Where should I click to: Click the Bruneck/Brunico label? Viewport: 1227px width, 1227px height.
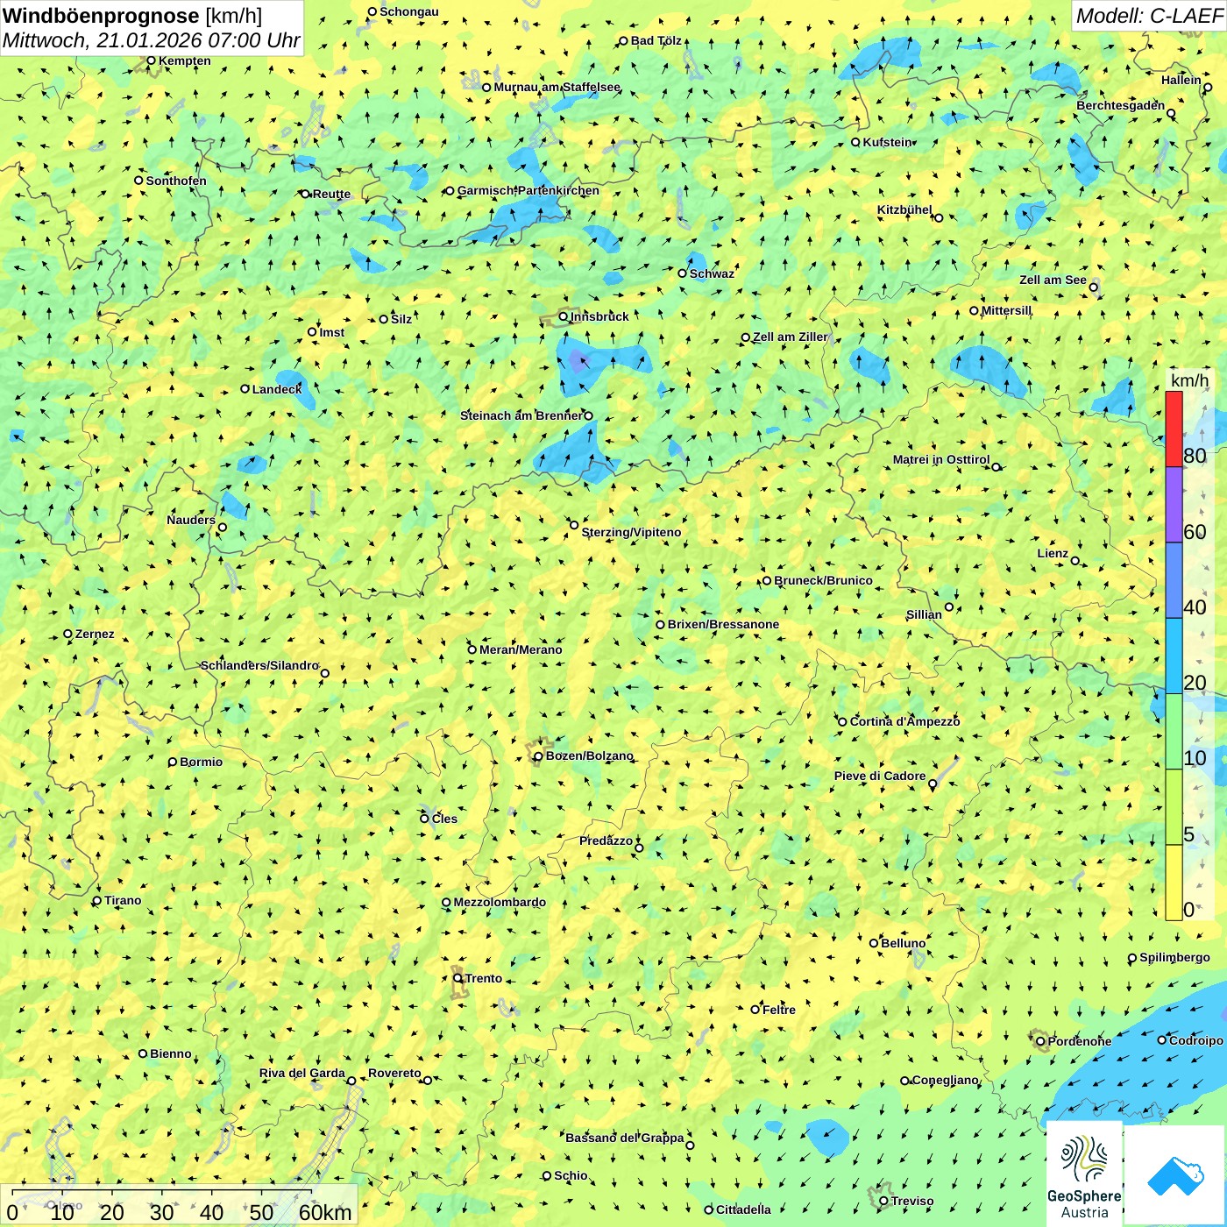coord(823,580)
